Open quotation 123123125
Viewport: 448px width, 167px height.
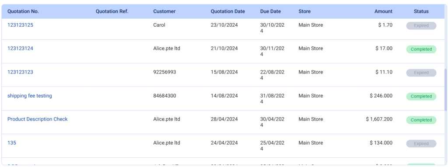tap(20, 25)
